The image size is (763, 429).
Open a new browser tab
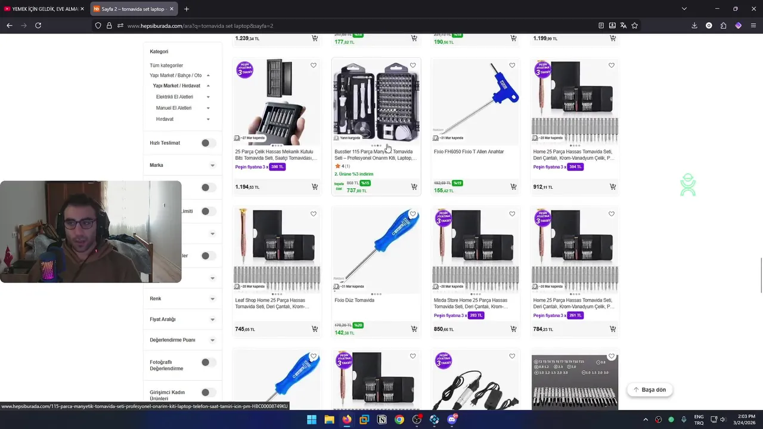pyautogui.click(x=187, y=9)
